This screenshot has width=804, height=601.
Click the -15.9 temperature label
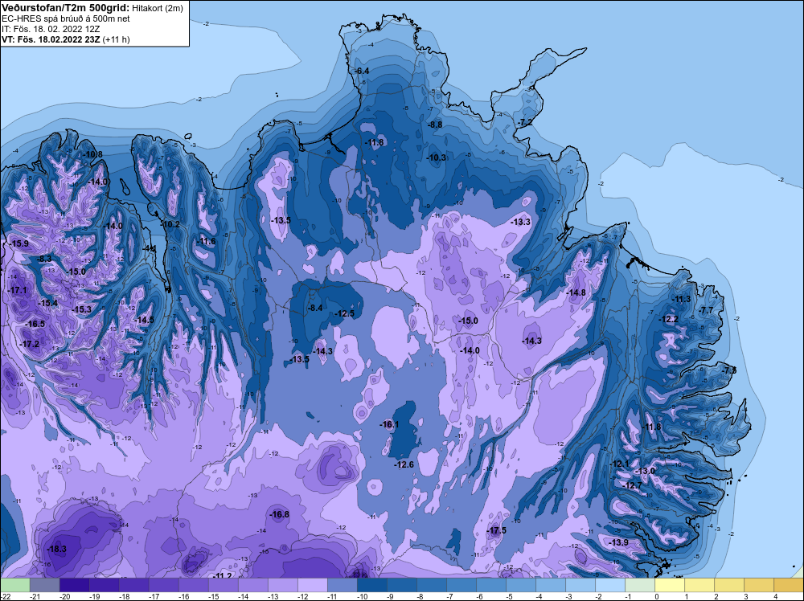click(x=19, y=243)
